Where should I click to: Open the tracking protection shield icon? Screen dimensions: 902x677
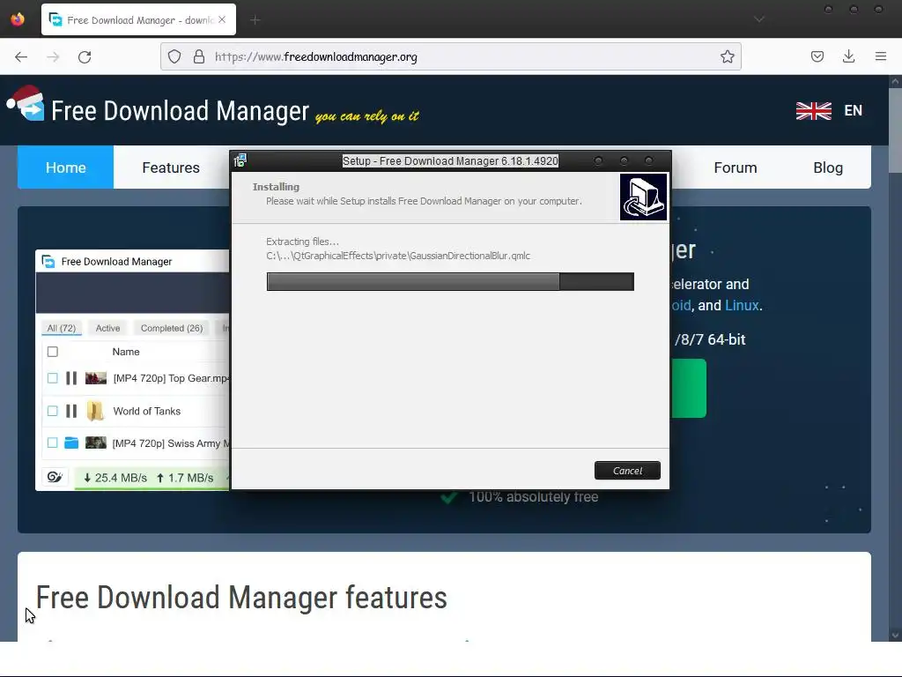click(174, 56)
